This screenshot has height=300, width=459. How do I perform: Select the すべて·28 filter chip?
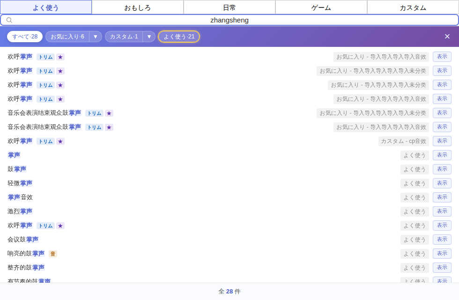point(25,37)
